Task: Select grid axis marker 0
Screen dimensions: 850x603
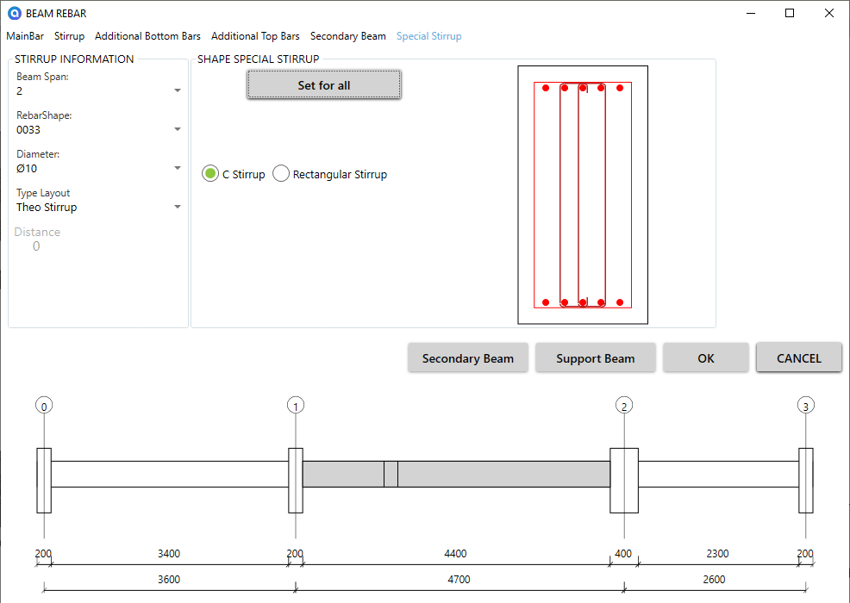Action: (44, 405)
